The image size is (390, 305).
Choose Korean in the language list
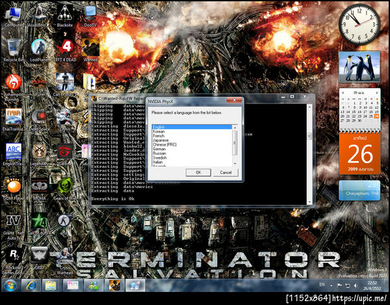click(192, 131)
